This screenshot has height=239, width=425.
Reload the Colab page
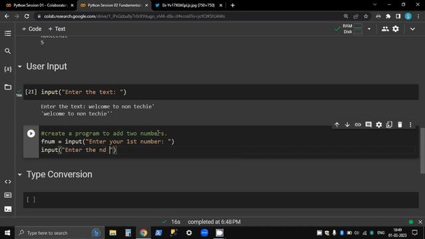click(27, 16)
